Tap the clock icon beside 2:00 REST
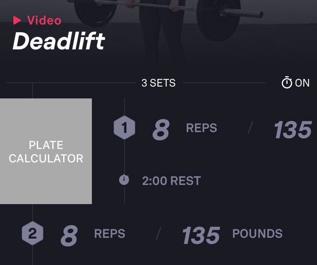317x265 pixels. tap(124, 180)
